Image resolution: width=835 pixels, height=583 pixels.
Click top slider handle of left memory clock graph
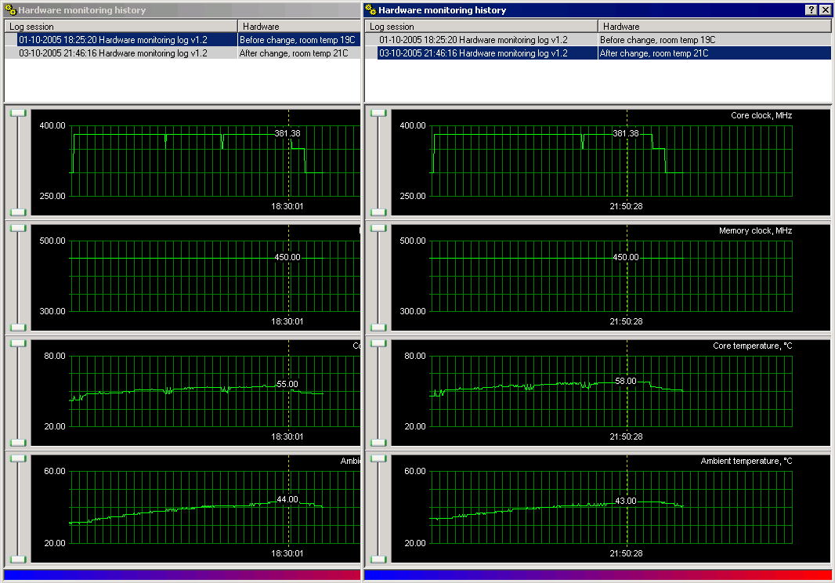click(18, 228)
